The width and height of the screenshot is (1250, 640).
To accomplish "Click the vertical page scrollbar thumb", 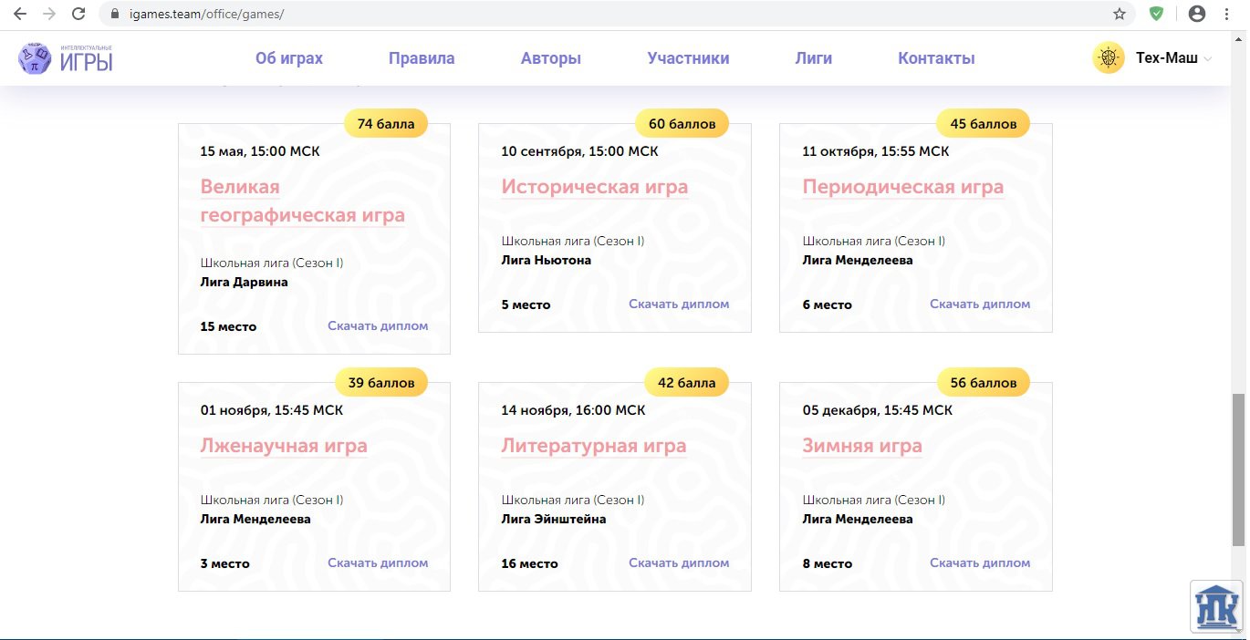I will 1237,469.
